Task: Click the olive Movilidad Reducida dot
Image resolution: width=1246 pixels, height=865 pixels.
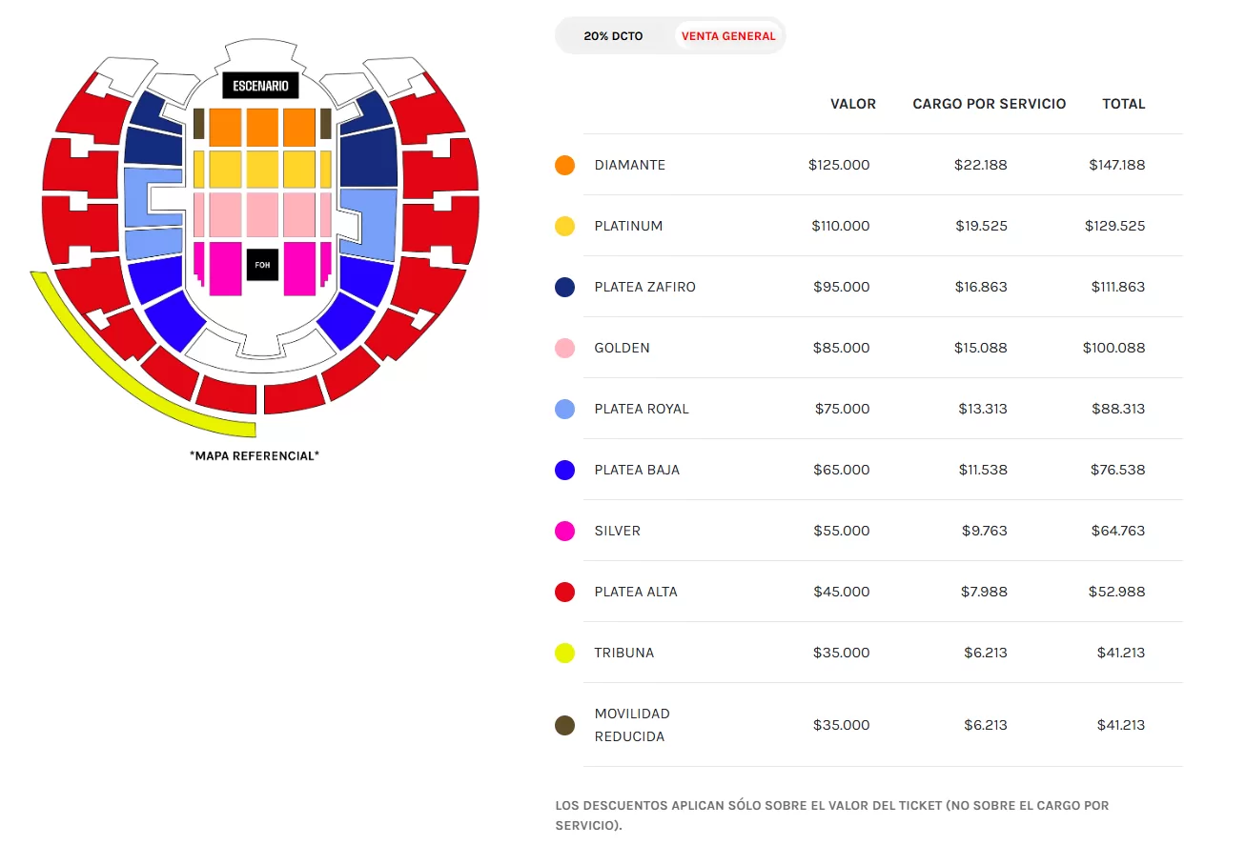Action: tap(564, 725)
